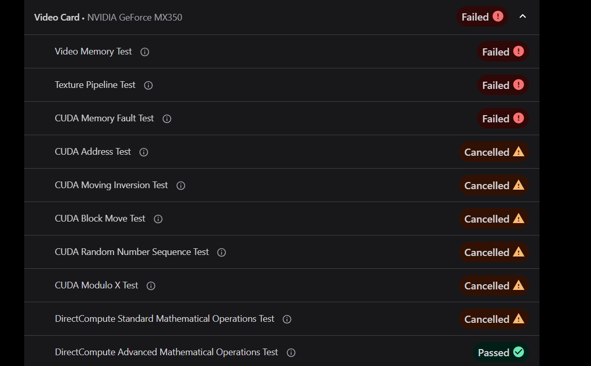Viewport: 591px width, 366px height.
Task: Click the Video Card Failed status badge
Action: (482, 17)
